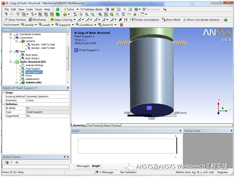
Task: Collapse the Scope details section
Action: coord(4,93)
